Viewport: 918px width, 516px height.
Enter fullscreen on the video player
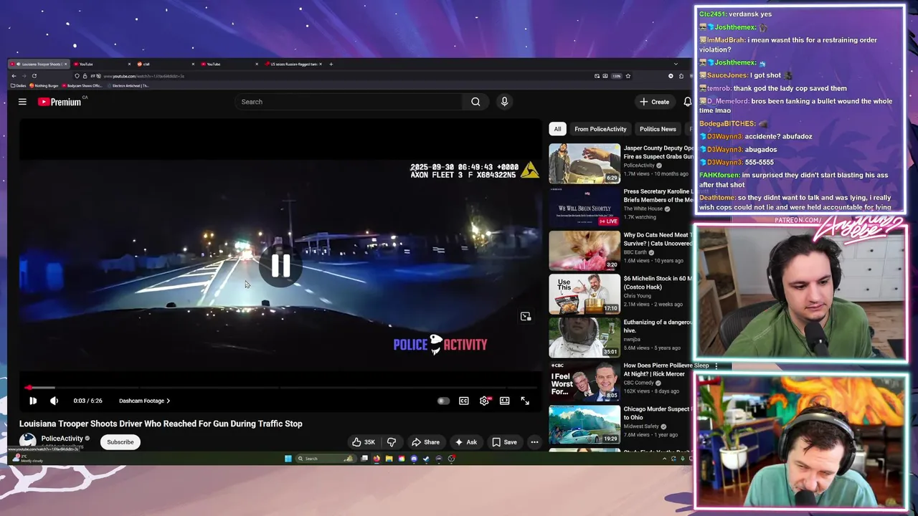[525, 401]
